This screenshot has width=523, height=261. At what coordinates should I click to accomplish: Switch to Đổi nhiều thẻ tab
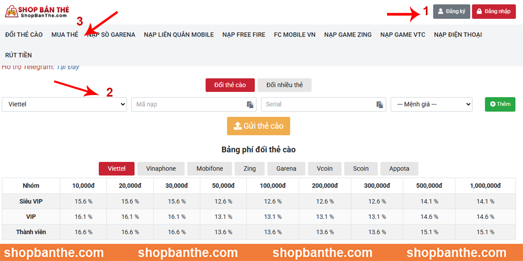coord(285,85)
